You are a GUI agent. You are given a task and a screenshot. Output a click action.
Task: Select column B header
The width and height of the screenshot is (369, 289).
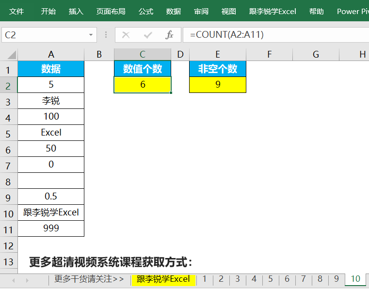[x=99, y=55]
